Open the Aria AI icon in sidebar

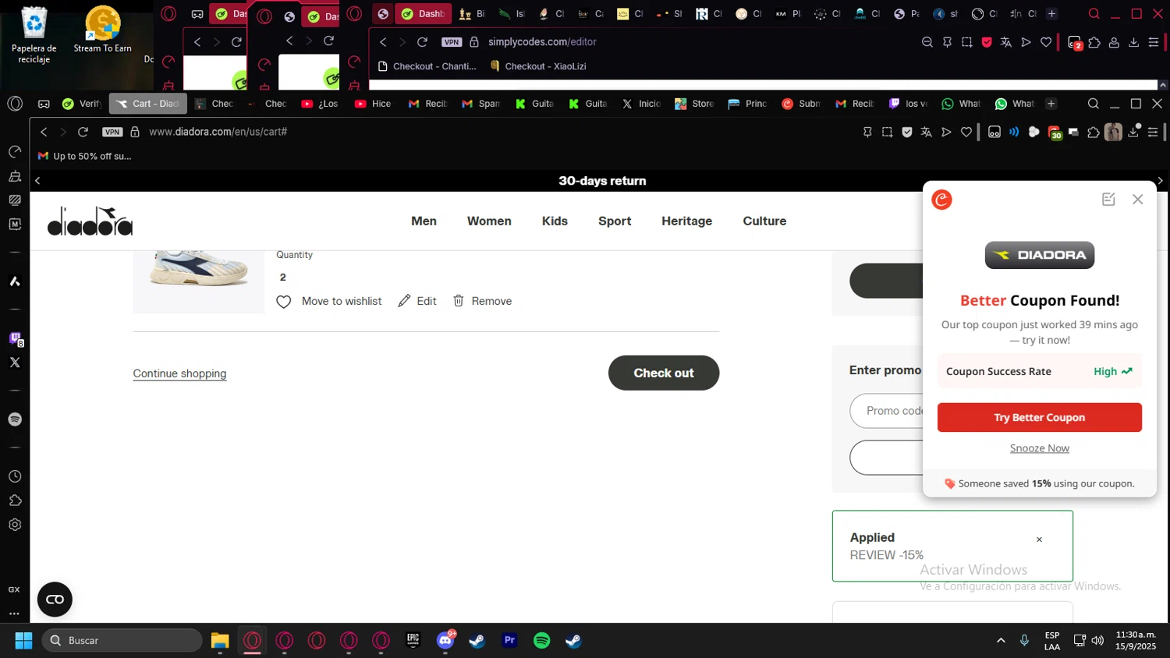[x=15, y=281]
